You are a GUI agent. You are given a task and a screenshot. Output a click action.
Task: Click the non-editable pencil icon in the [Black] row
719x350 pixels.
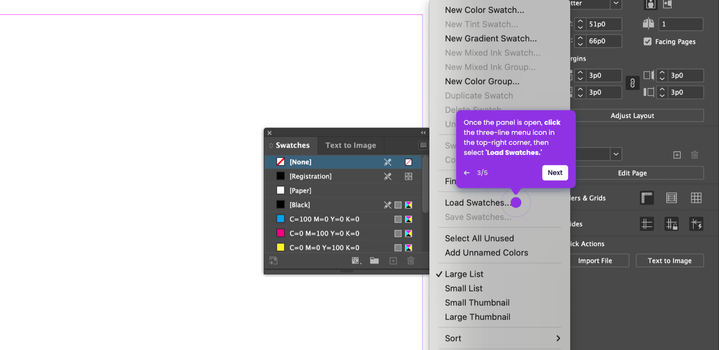(388, 205)
